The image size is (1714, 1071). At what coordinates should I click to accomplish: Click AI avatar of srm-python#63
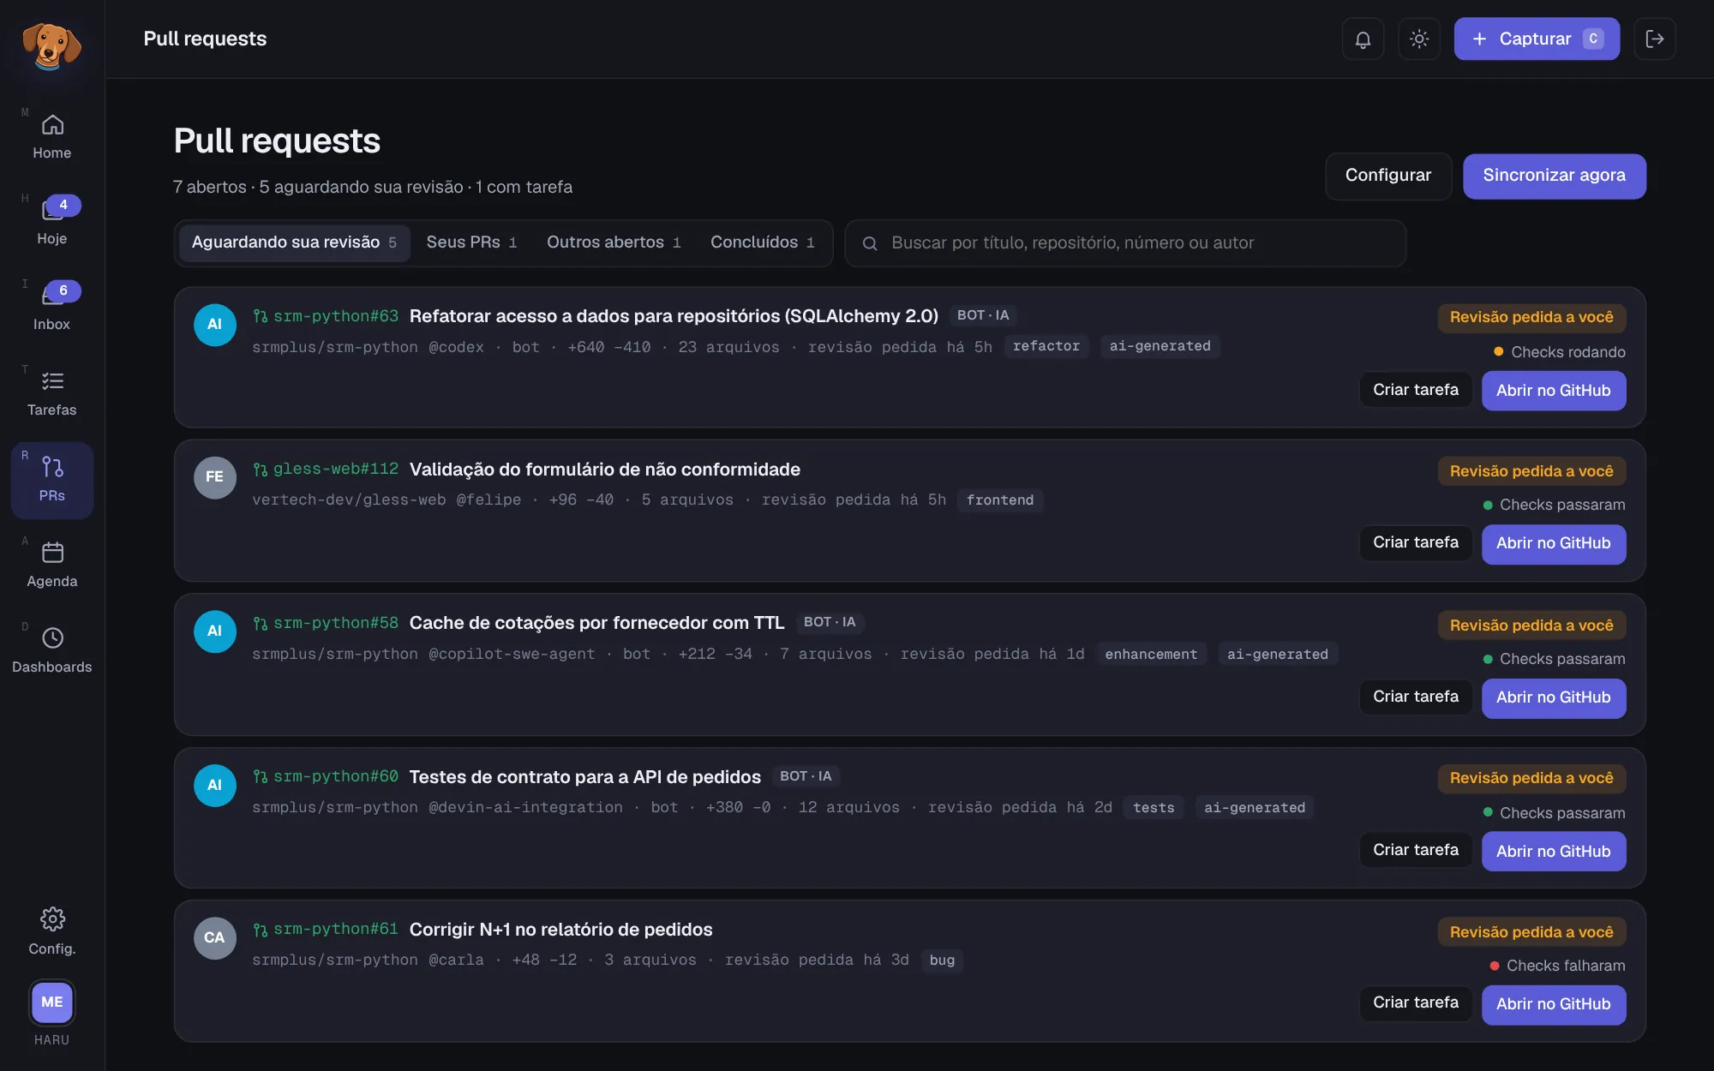(214, 324)
